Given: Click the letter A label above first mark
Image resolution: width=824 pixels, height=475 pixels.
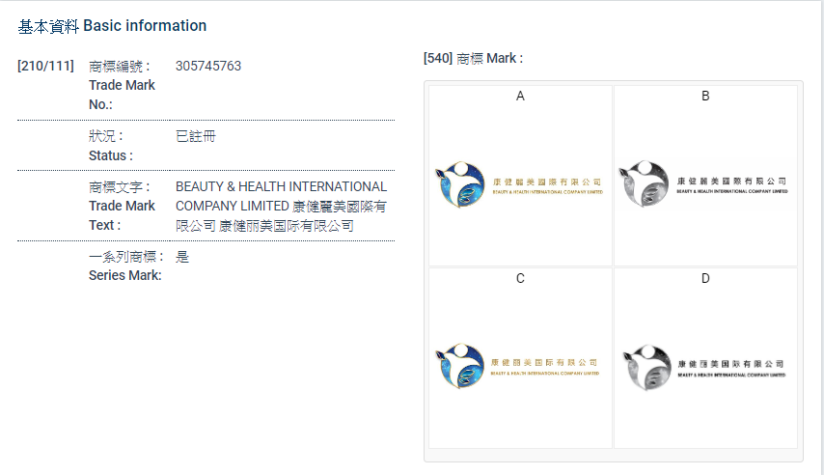Looking at the screenshot, I should (x=520, y=96).
